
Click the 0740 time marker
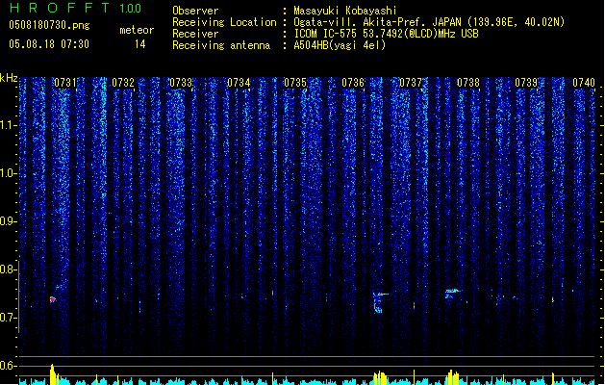(x=584, y=83)
